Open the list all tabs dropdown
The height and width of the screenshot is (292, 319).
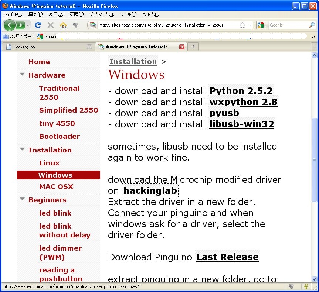point(315,47)
